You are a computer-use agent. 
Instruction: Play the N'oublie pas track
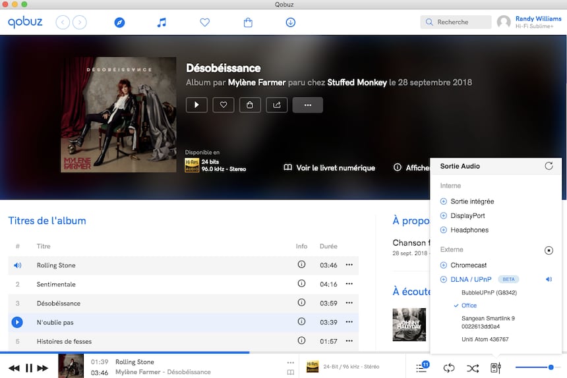pos(17,322)
